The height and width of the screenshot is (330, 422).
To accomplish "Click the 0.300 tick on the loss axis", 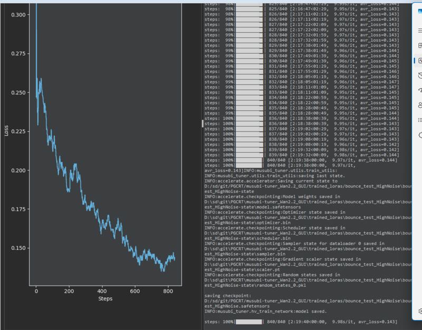I will pyautogui.click(x=18, y=15).
